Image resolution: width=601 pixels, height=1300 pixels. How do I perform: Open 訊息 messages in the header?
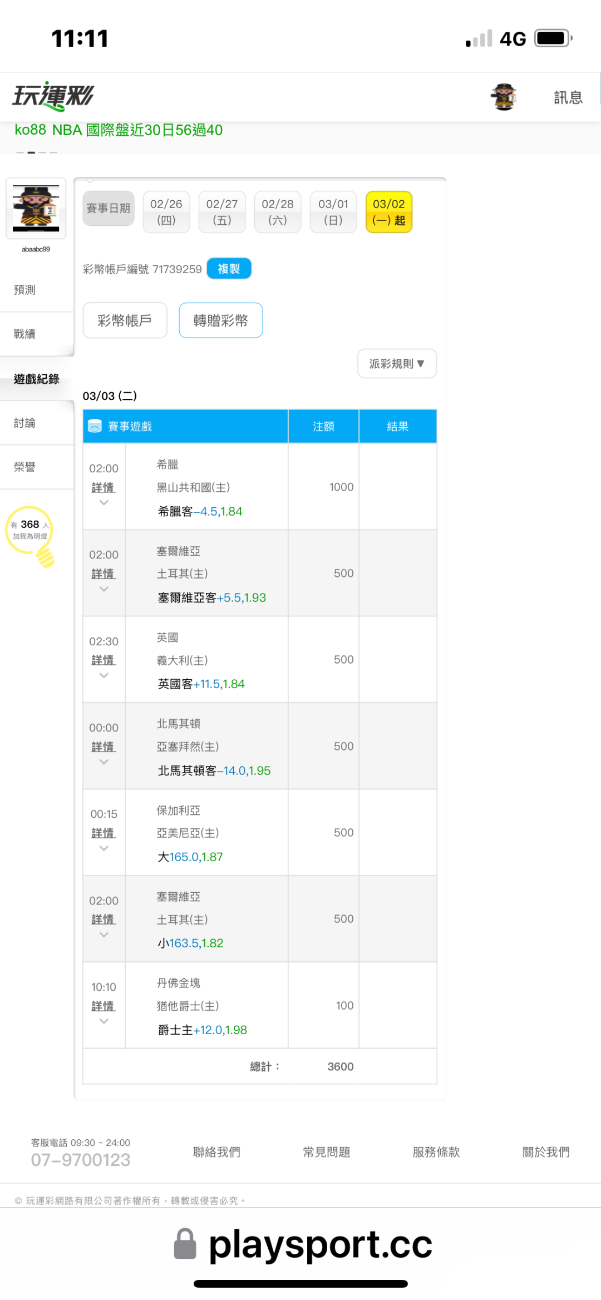pos(568,98)
